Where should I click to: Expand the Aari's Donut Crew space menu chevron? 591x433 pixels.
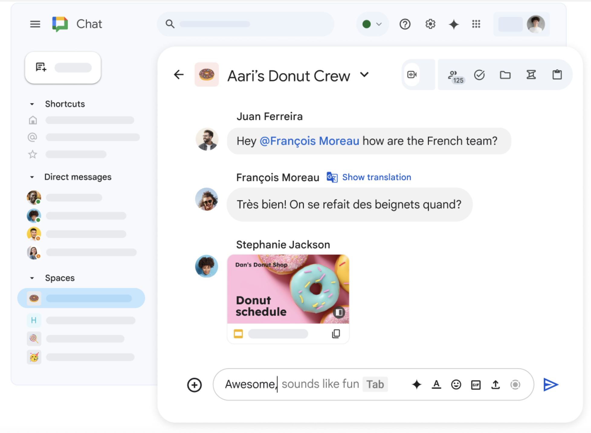[x=365, y=74]
